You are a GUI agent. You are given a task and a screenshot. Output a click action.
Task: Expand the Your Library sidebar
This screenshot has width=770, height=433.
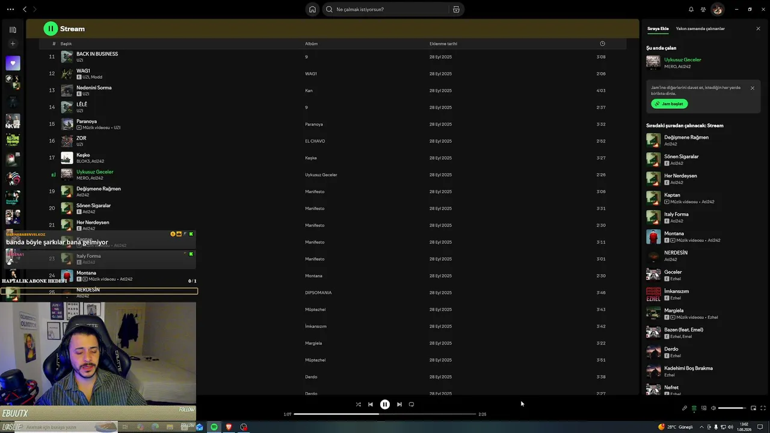pyautogui.click(x=13, y=29)
